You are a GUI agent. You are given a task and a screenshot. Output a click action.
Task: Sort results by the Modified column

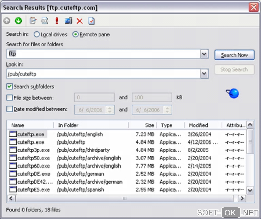[203, 125]
